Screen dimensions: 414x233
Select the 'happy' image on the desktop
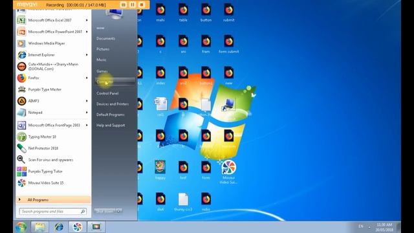pyautogui.click(x=160, y=170)
